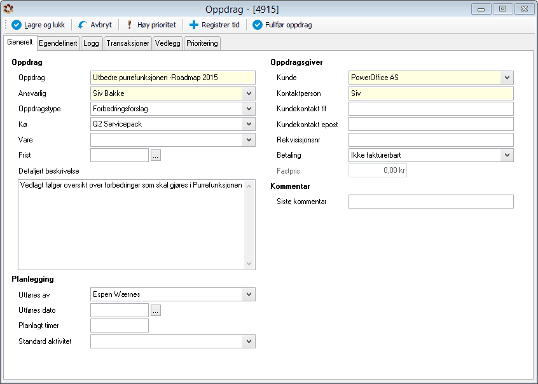The image size is (538, 384).
Task: Click the Siste kommentar input field
Action: coord(431,202)
